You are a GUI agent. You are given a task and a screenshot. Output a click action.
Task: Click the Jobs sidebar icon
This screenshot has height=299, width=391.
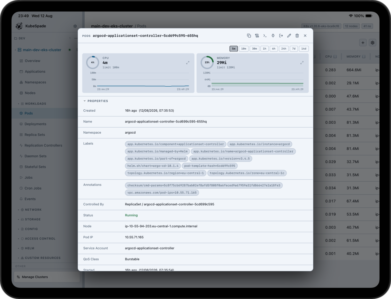click(21, 177)
